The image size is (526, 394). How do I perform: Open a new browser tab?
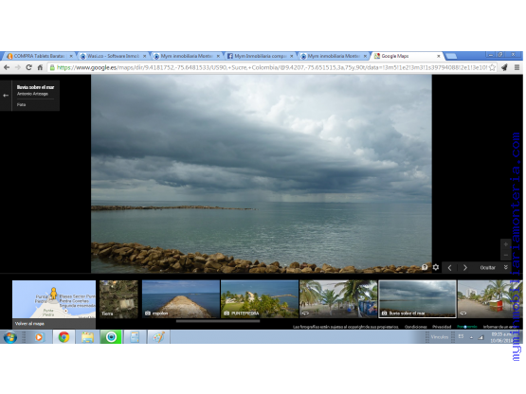click(x=451, y=56)
